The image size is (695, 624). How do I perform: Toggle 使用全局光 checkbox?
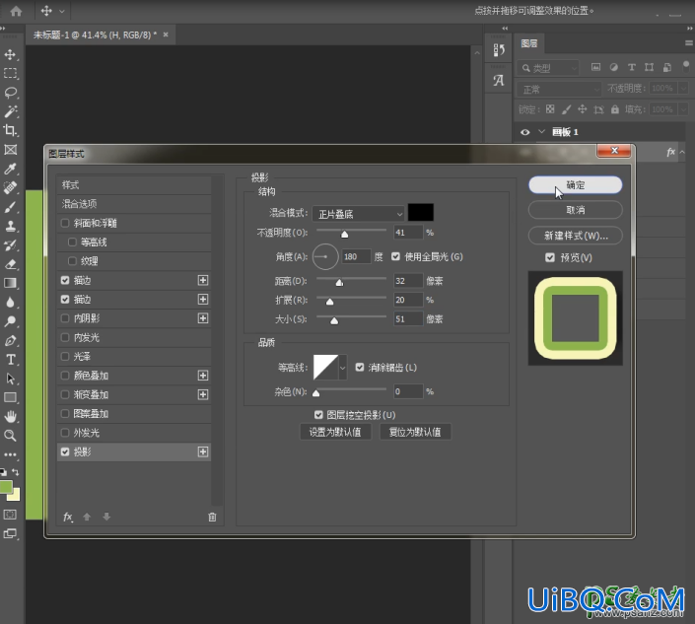(396, 256)
